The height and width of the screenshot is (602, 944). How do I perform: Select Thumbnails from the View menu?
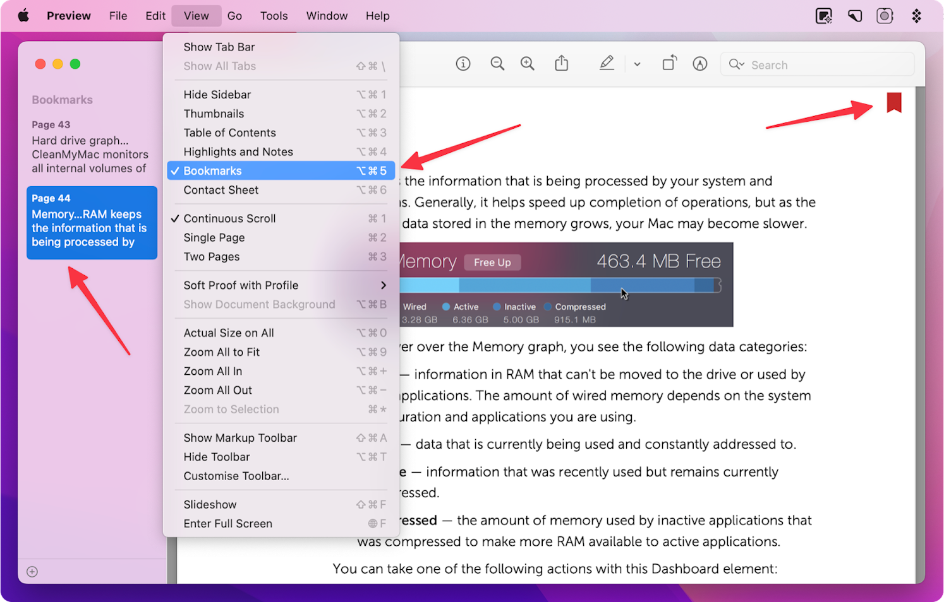[x=214, y=113]
